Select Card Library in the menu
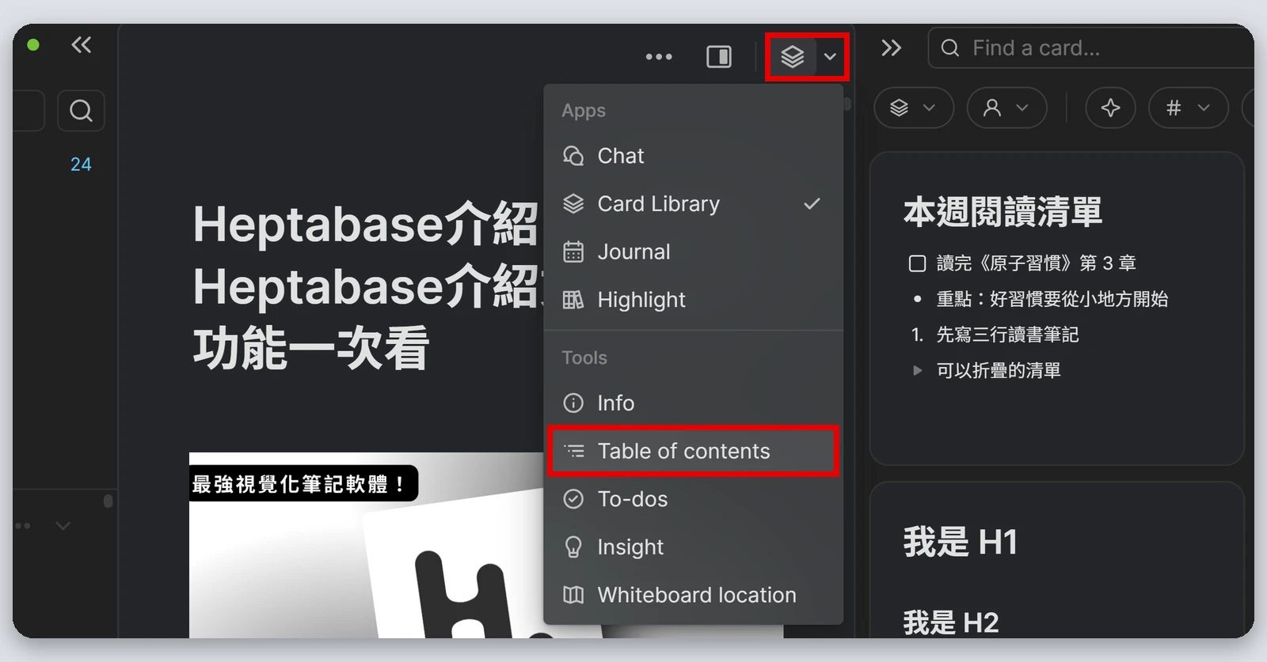 click(x=693, y=204)
